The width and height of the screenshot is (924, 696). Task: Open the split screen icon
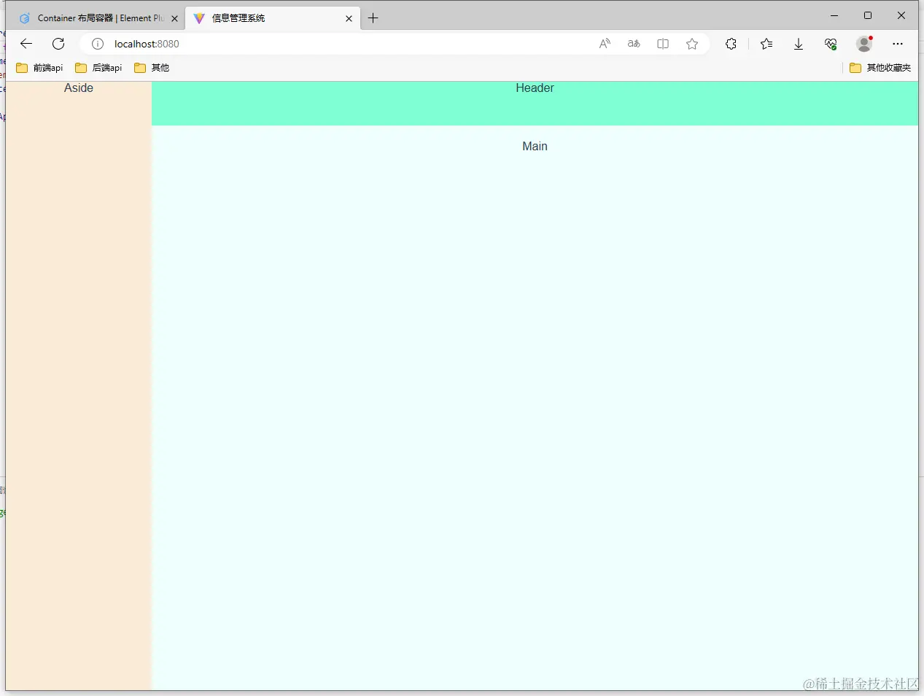(663, 44)
